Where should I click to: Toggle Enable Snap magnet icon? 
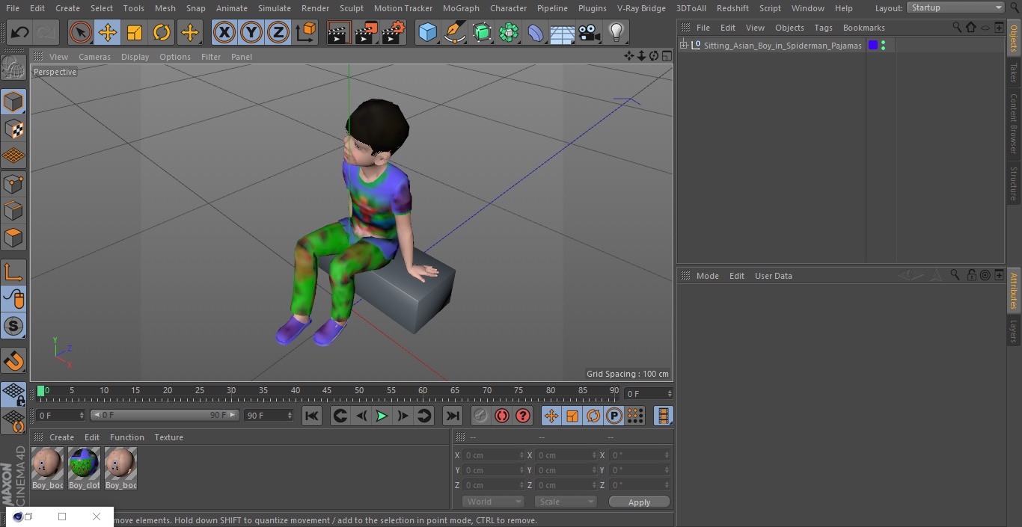[14, 361]
